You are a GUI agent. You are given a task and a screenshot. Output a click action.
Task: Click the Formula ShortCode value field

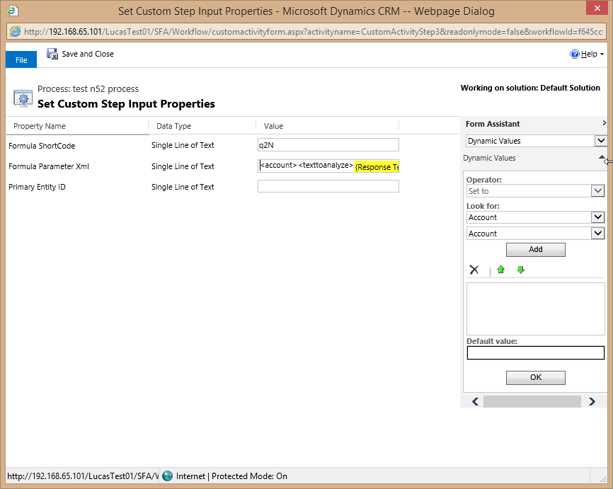(328, 144)
